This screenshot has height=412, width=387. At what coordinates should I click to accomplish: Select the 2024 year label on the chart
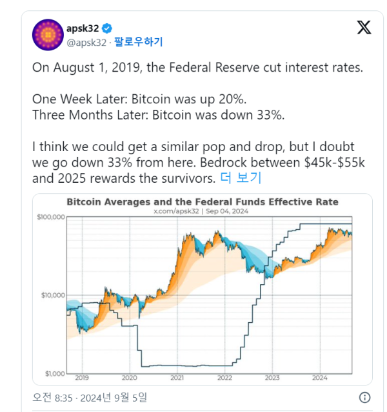(319, 378)
